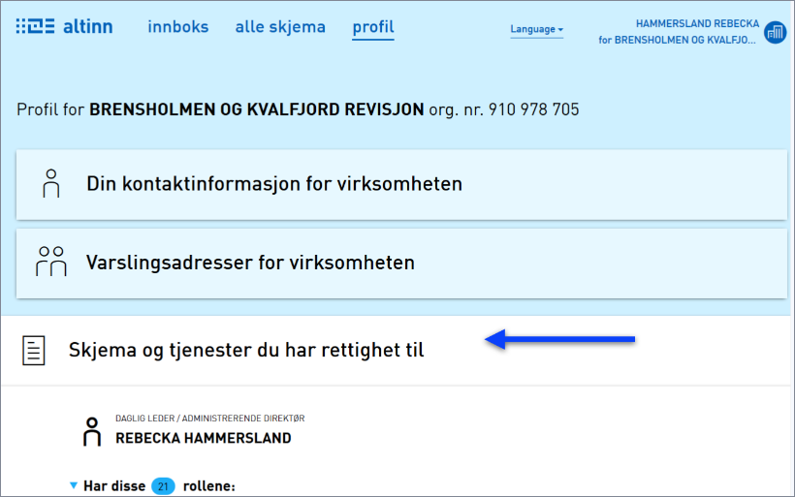
Task: Expand Varslingsadresser for virksomheten
Action: coord(401,263)
